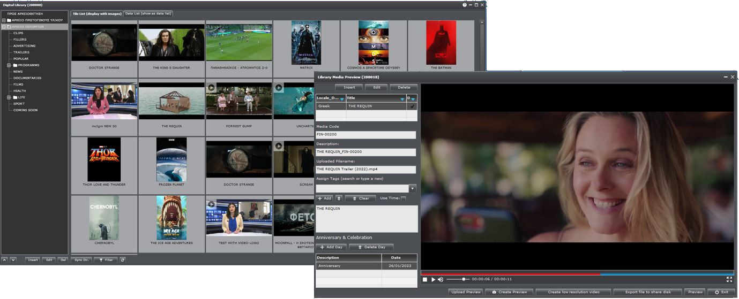The height and width of the screenshot is (299, 739).
Task: Click Create low resolution video button
Action: point(573,292)
